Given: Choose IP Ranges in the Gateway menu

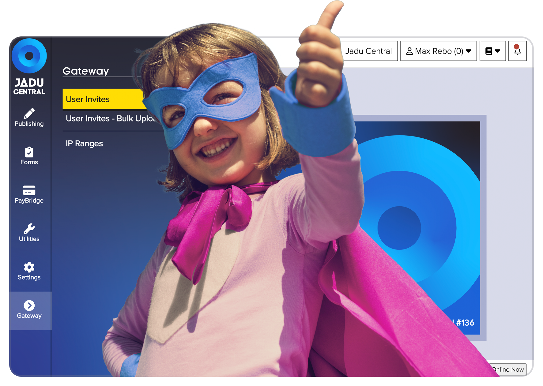Looking at the screenshot, I should point(84,144).
